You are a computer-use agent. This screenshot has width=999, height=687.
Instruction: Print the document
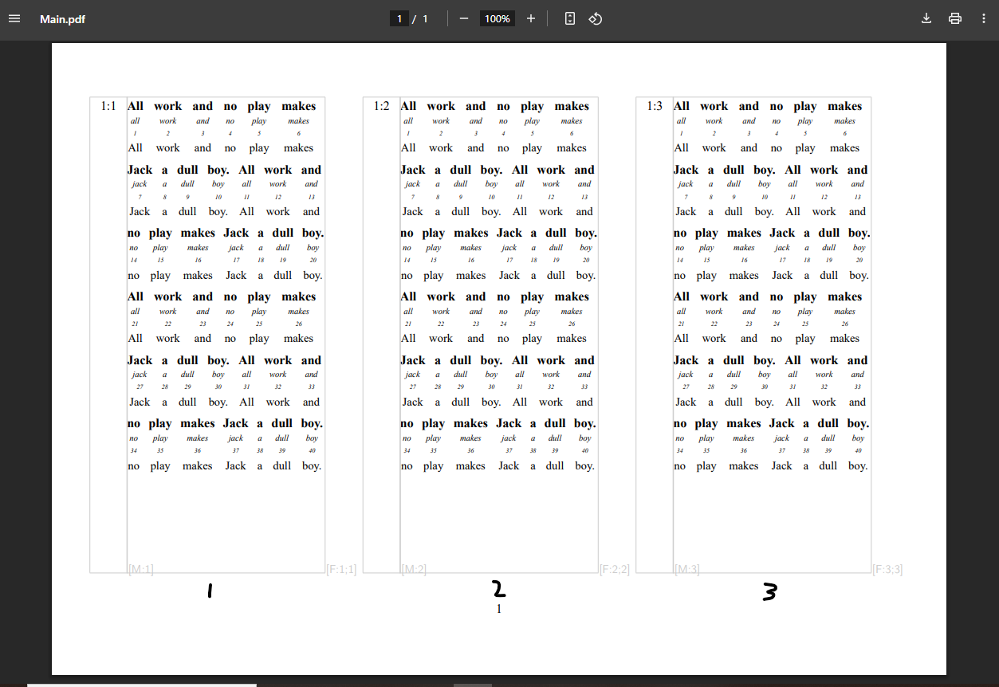(955, 18)
